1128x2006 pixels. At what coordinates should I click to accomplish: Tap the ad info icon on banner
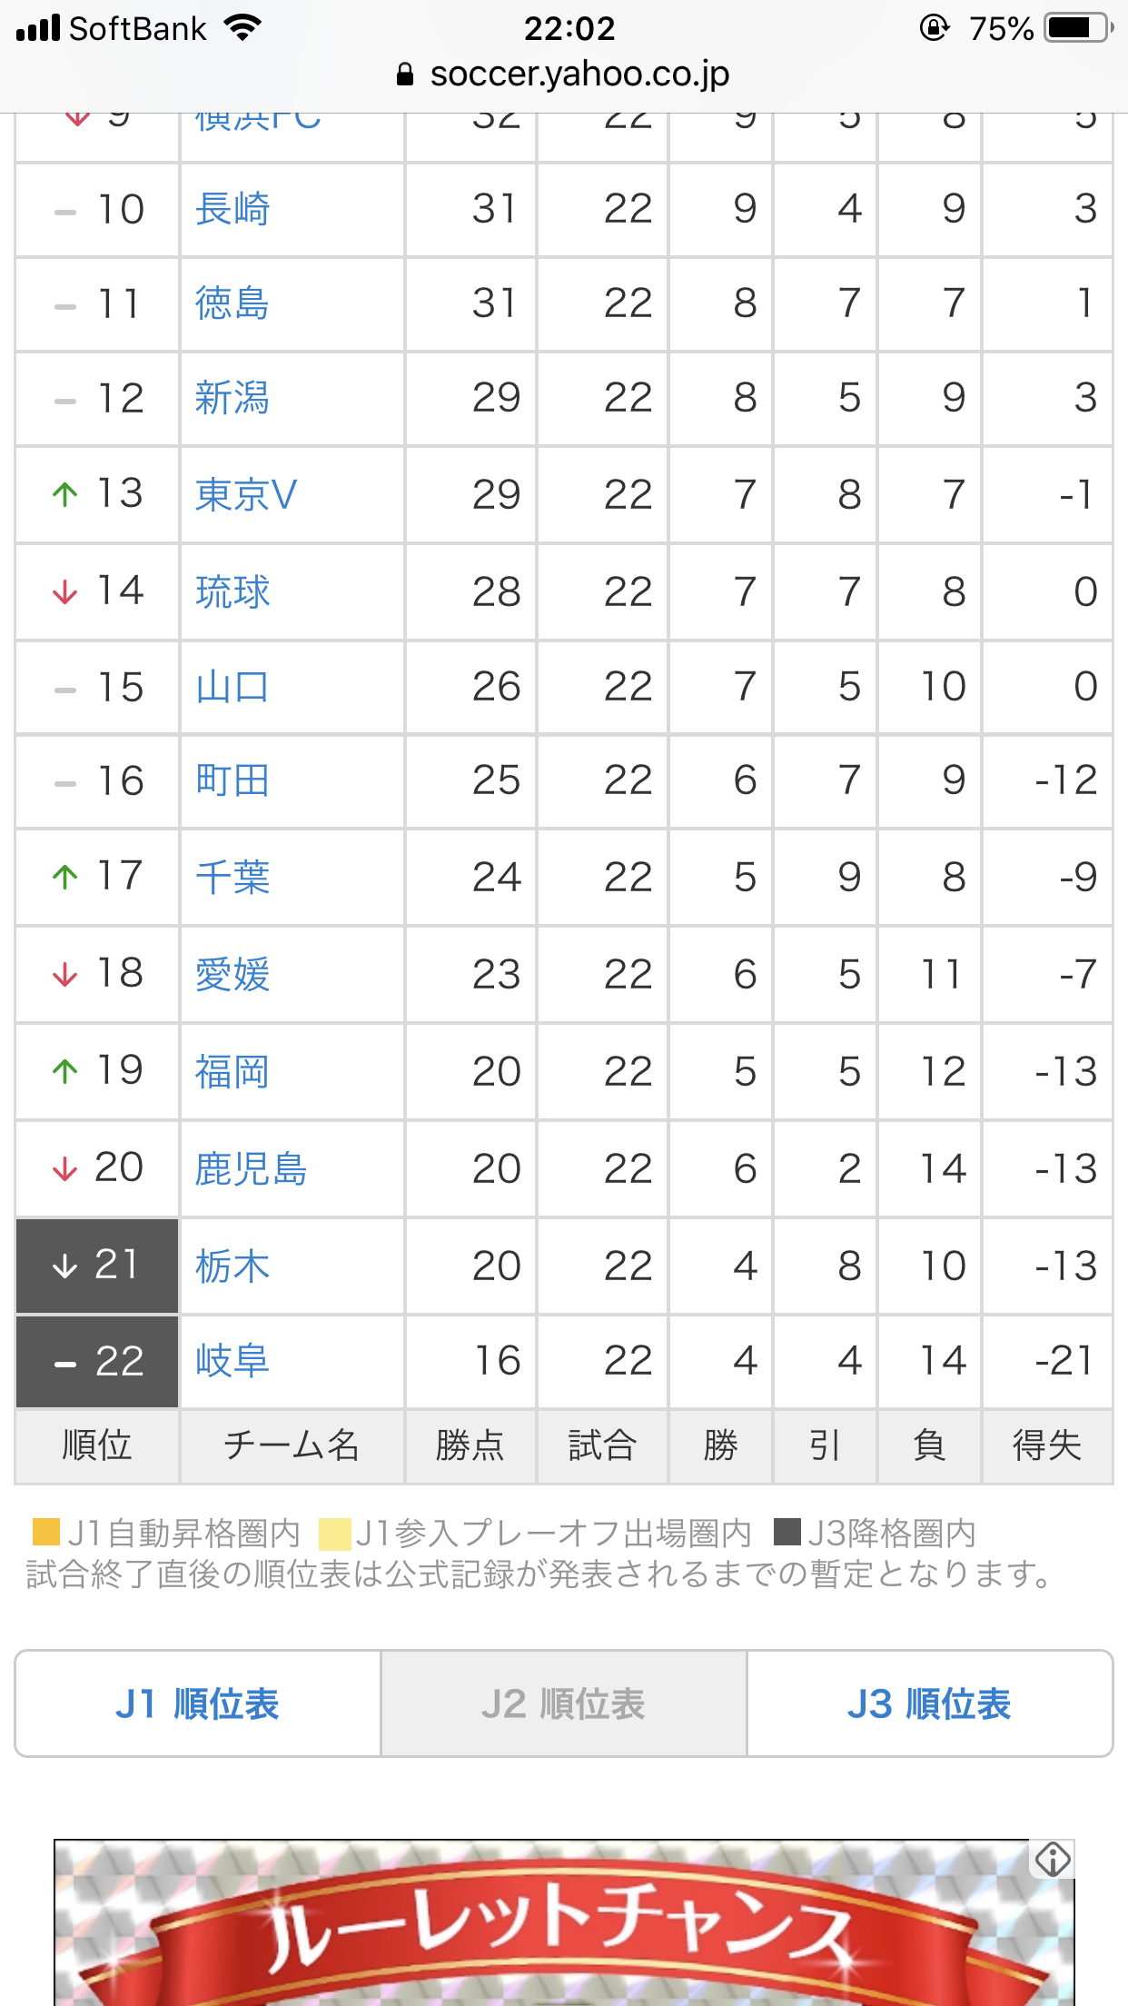click(1053, 1860)
